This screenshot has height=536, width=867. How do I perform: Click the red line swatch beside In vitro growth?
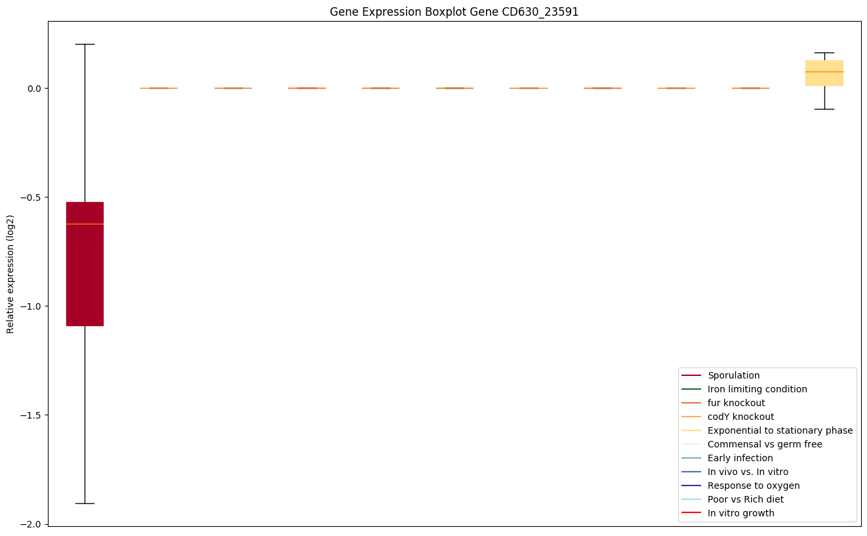coord(691,513)
